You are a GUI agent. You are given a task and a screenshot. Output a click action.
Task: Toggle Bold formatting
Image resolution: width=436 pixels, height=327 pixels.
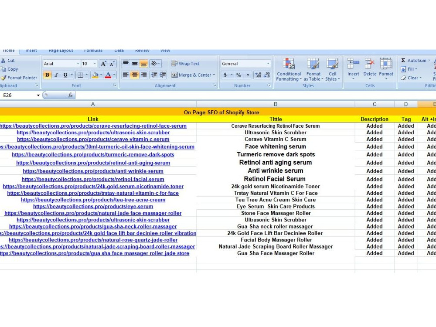(47, 75)
